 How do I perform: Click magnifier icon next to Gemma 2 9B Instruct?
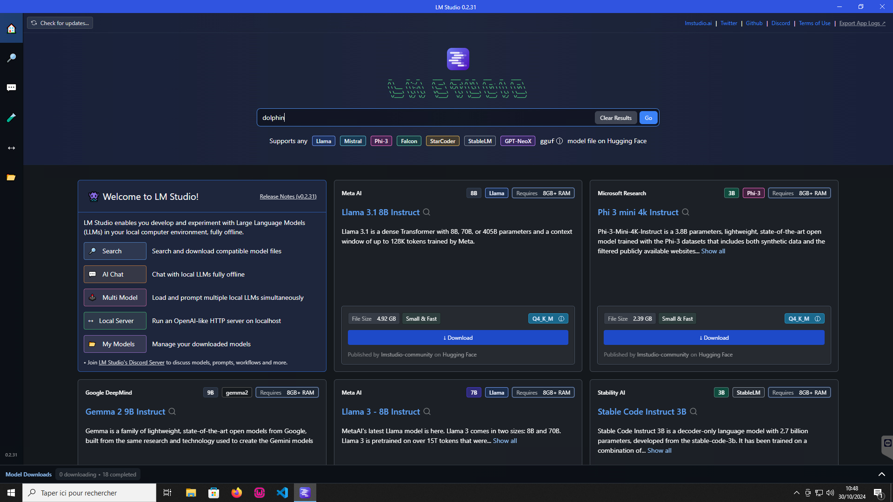pos(172,412)
